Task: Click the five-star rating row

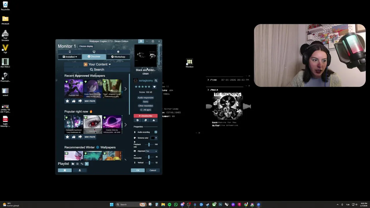Action: coord(143,87)
